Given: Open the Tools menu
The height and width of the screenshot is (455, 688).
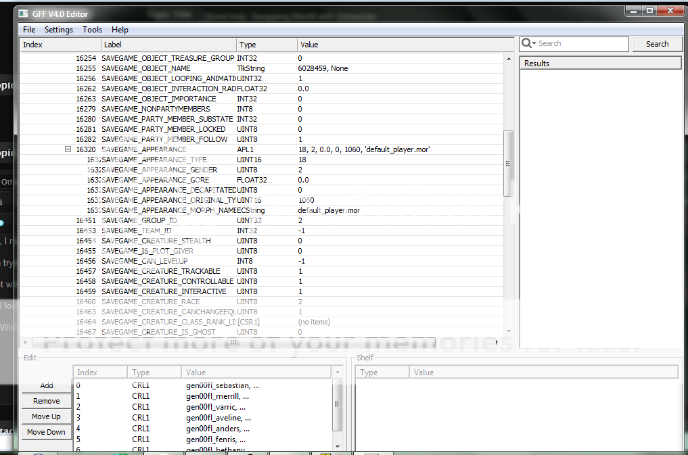Looking at the screenshot, I should 92,30.
